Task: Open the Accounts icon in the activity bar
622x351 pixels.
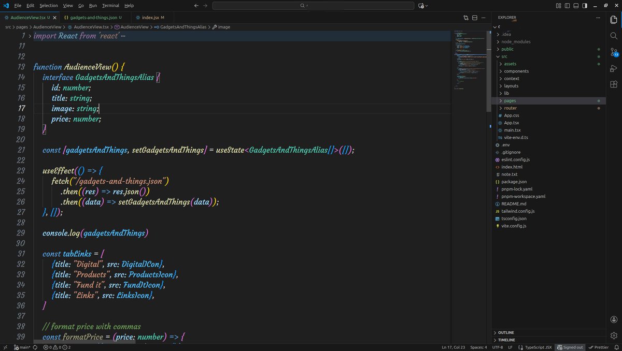Action: 614,319
